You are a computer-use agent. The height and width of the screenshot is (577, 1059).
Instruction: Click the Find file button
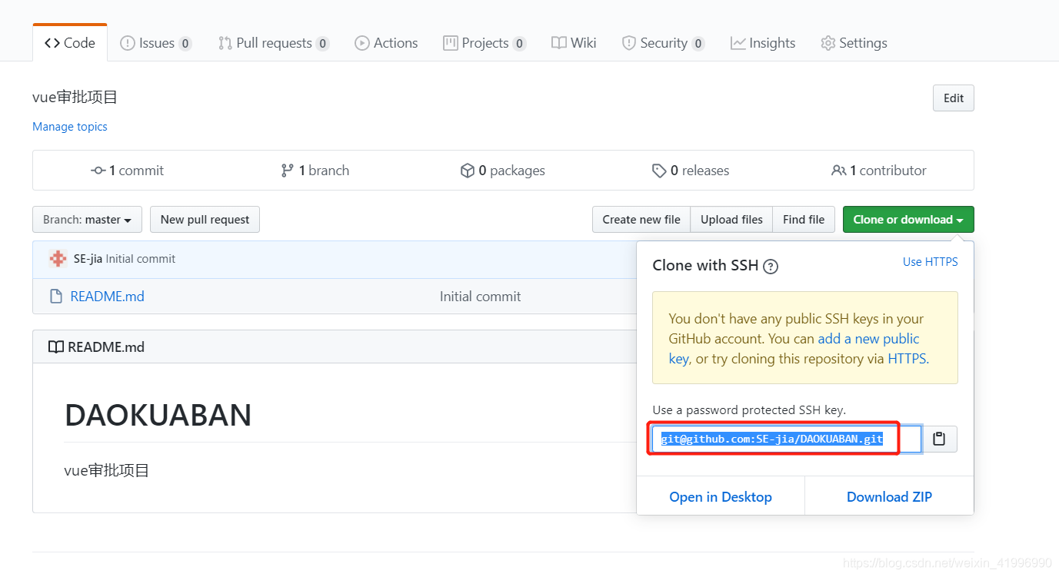point(804,220)
